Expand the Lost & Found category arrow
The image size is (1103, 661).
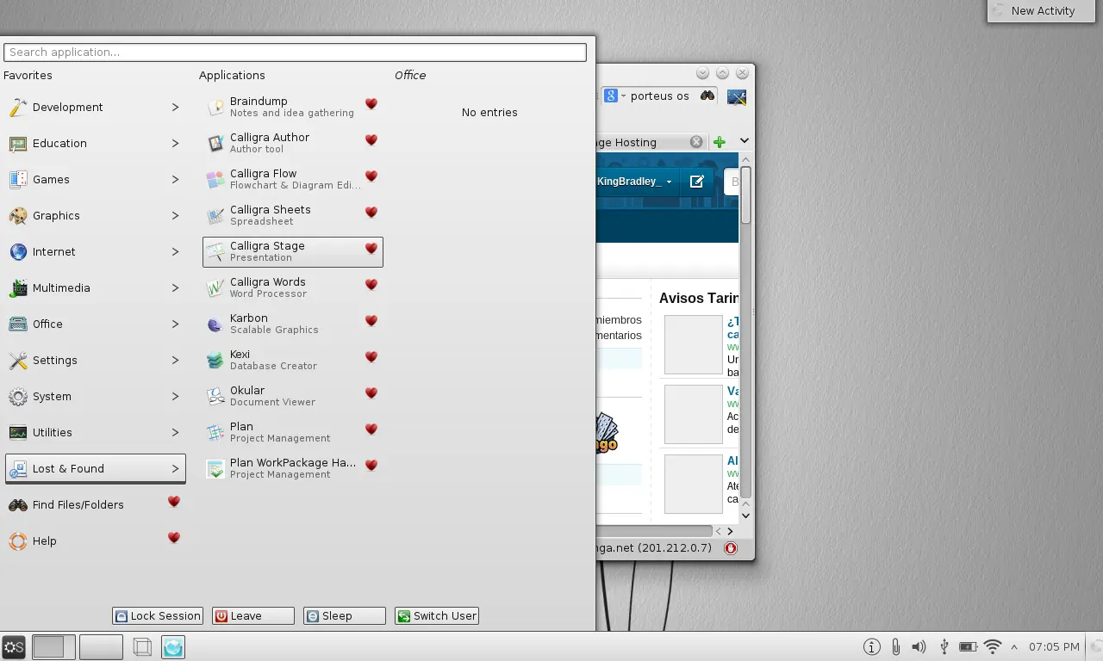175,469
